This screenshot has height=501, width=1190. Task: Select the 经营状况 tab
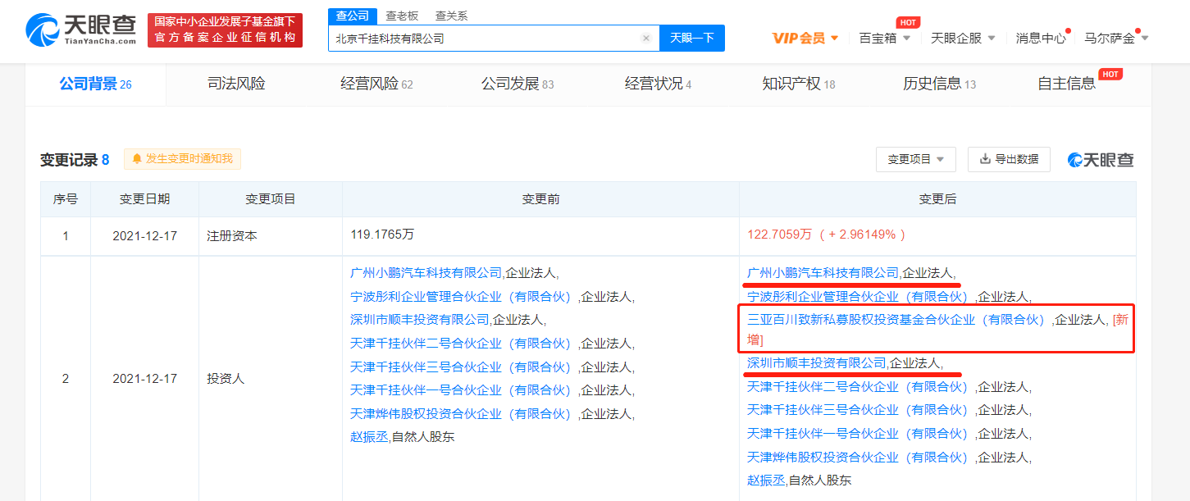658,84
